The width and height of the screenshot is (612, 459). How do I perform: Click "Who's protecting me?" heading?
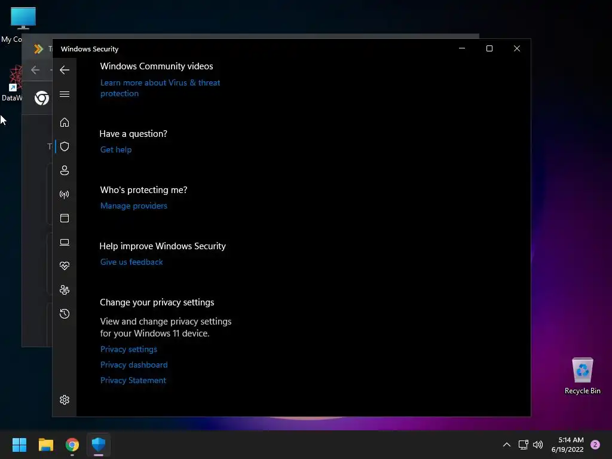(143, 189)
